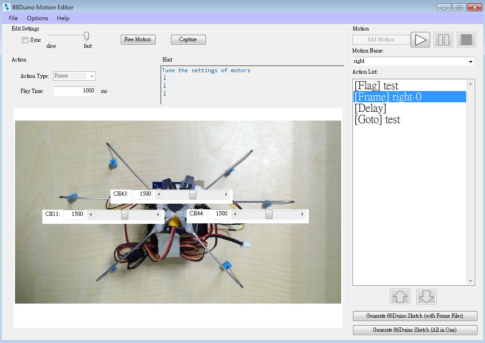Focus the CH11 value field

pos(74,214)
